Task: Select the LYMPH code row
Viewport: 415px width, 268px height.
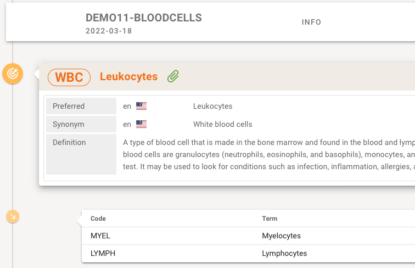Action: 103,253
